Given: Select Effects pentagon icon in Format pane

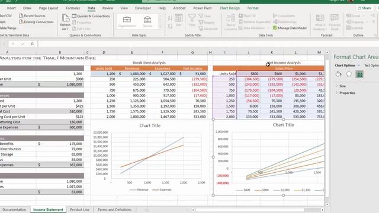Looking at the screenshot, I should tap(349, 74).
